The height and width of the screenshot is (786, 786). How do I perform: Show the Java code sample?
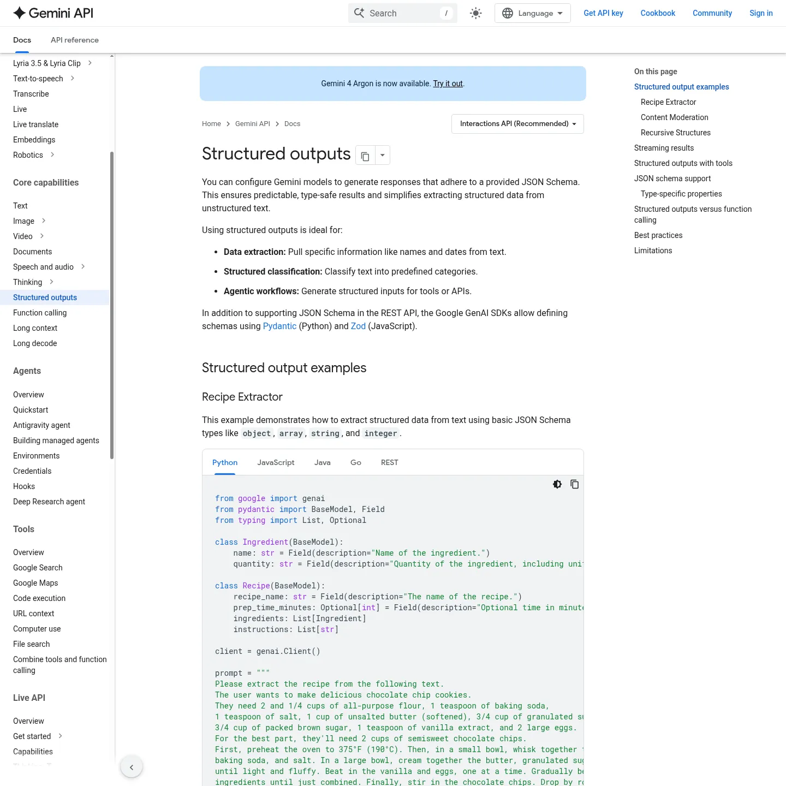pos(323,462)
